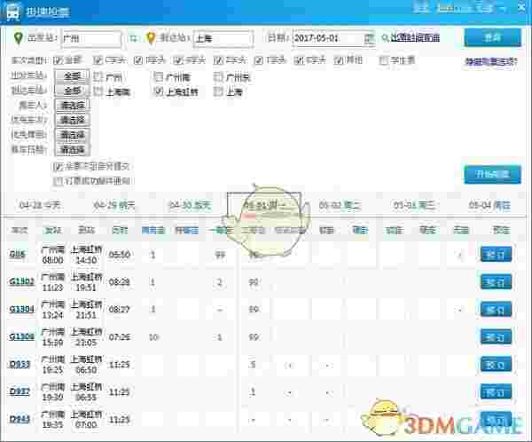The width and height of the screenshot is (532, 442).
Task: Book train G1306 with its 预订 button
Action: 496,337
